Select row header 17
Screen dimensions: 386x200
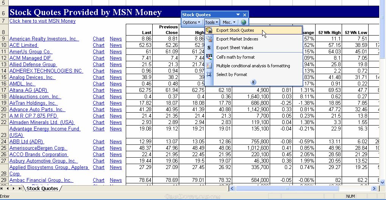[x=4, y=90]
